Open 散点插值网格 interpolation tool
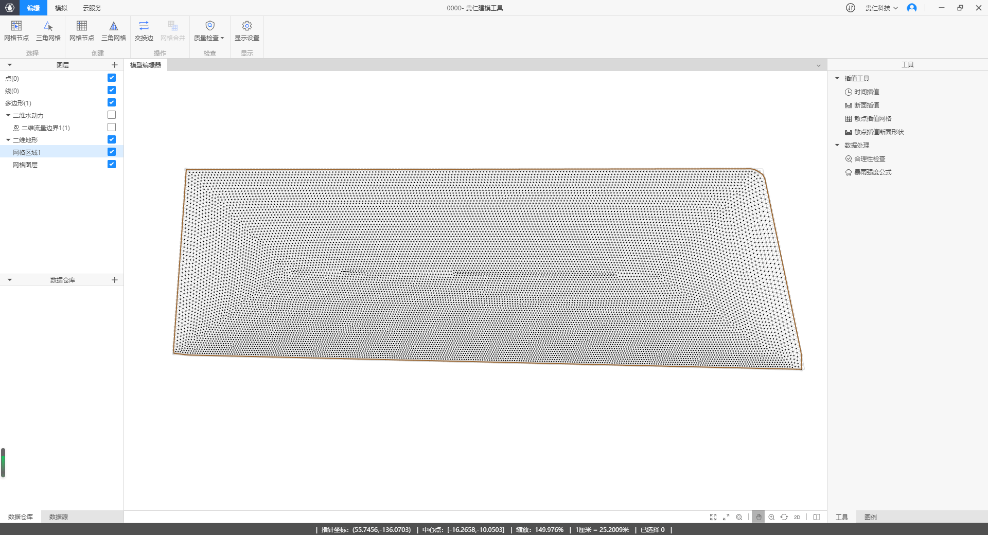 872,119
